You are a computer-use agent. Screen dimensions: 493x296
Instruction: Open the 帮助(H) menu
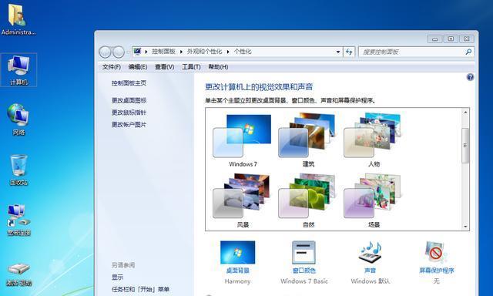218,67
